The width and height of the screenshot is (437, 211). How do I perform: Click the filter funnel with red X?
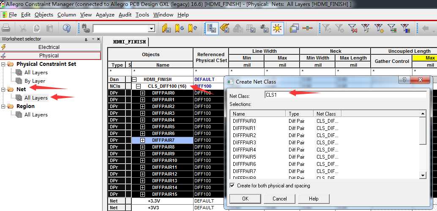point(352,28)
